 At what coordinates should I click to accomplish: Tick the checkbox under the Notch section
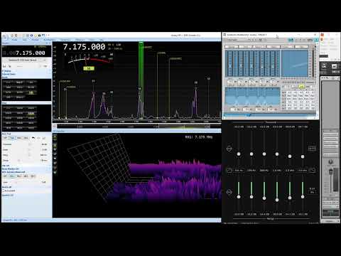[4, 191]
